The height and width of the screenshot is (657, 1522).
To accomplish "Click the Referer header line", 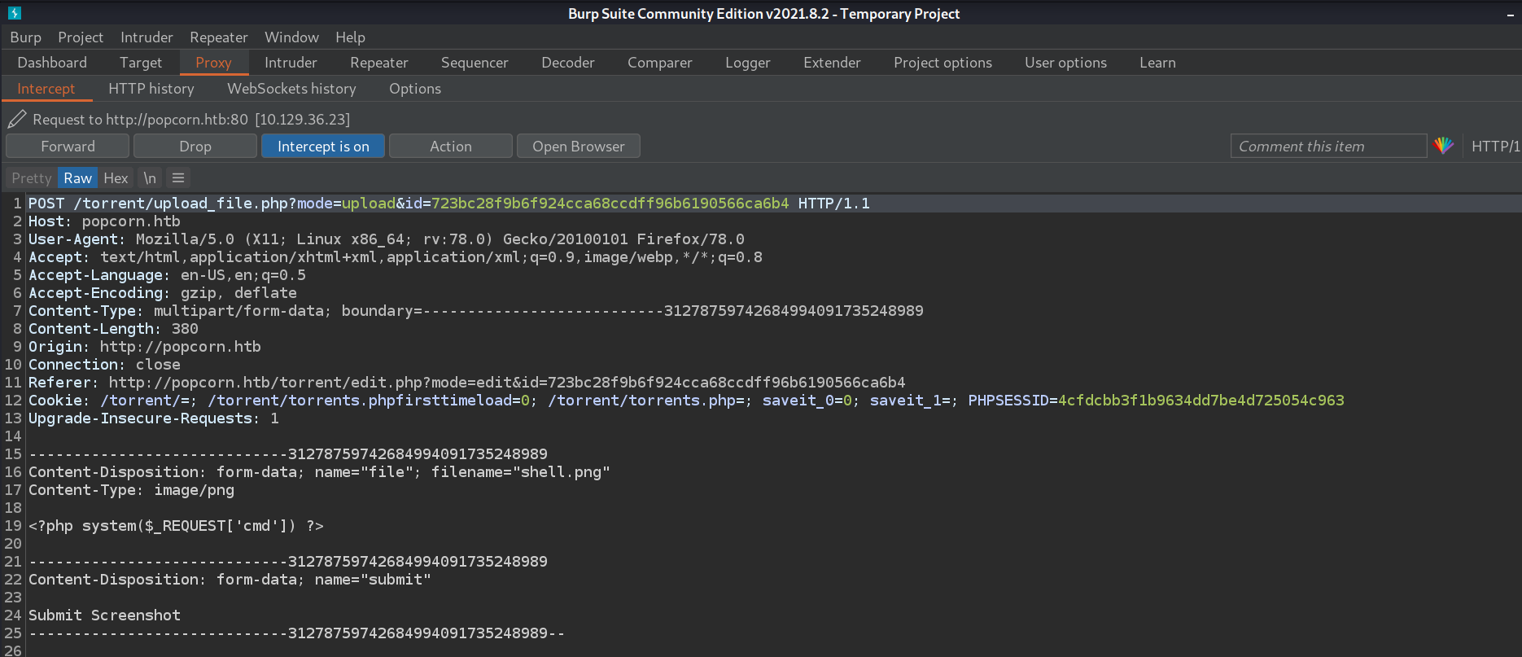I will point(467,383).
